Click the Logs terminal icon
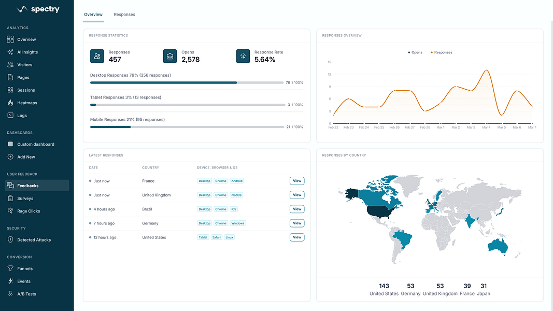 coord(10,115)
